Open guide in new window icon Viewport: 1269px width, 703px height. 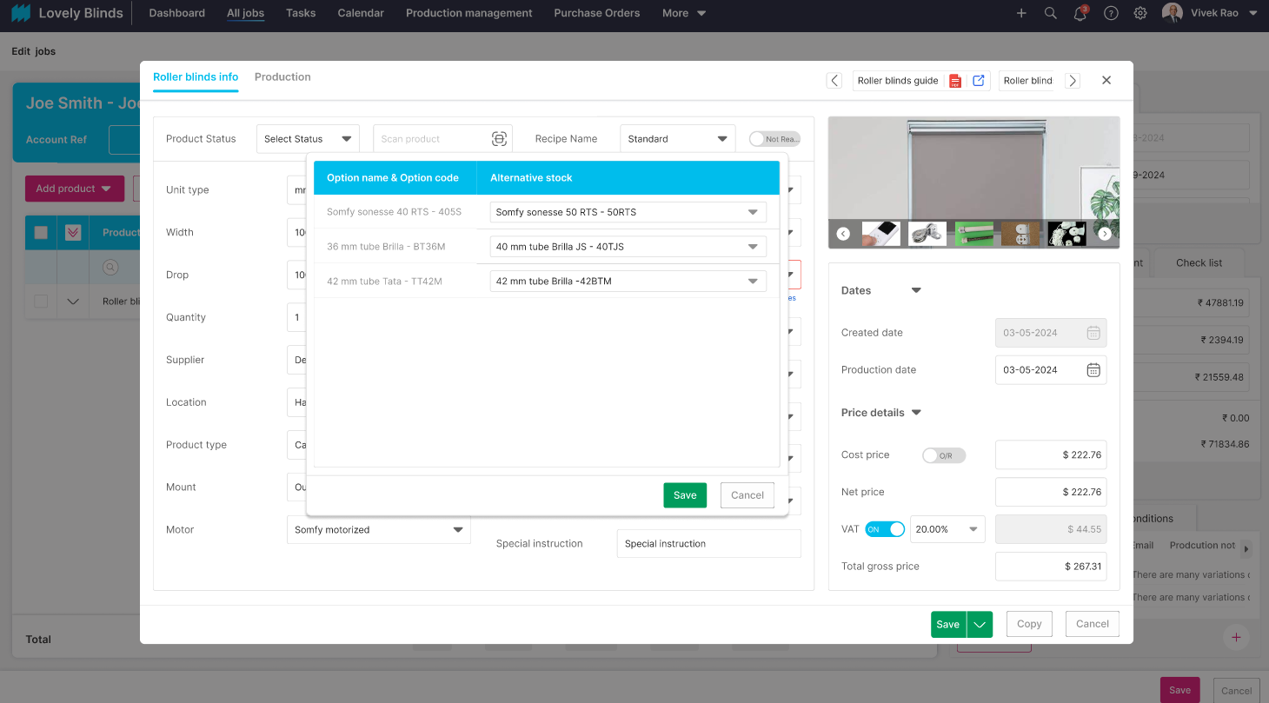click(x=979, y=81)
